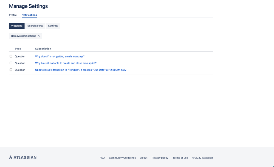The height and width of the screenshot is (167, 274).
Task: Open the Terms of use
Action: click(180, 158)
